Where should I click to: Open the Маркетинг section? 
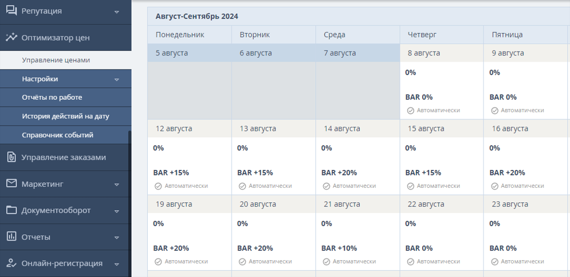point(65,184)
